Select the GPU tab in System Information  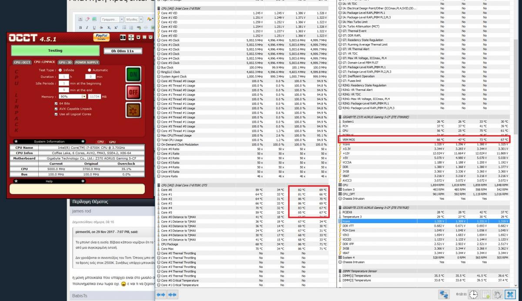[x=112, y=142]
